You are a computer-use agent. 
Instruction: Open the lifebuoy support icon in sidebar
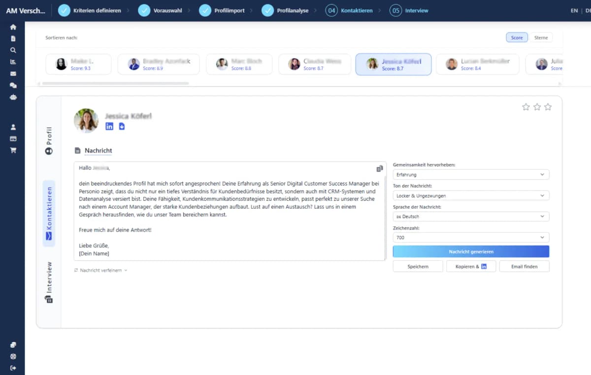(13, 356)
